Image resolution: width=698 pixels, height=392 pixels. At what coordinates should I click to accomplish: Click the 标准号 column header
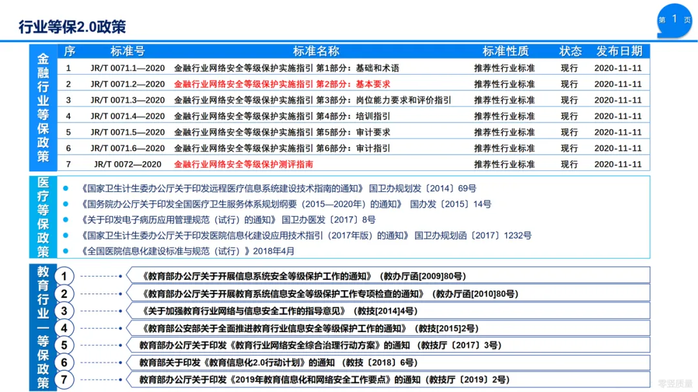point(128,51)
